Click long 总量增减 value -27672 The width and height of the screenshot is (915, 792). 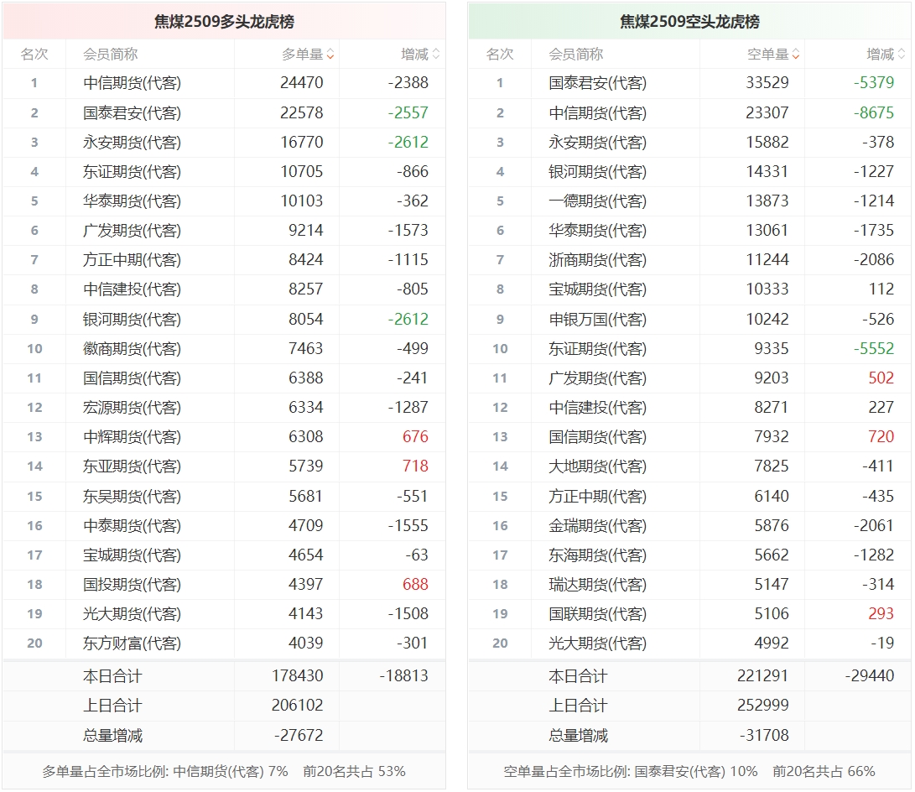(x=299, y=736)
